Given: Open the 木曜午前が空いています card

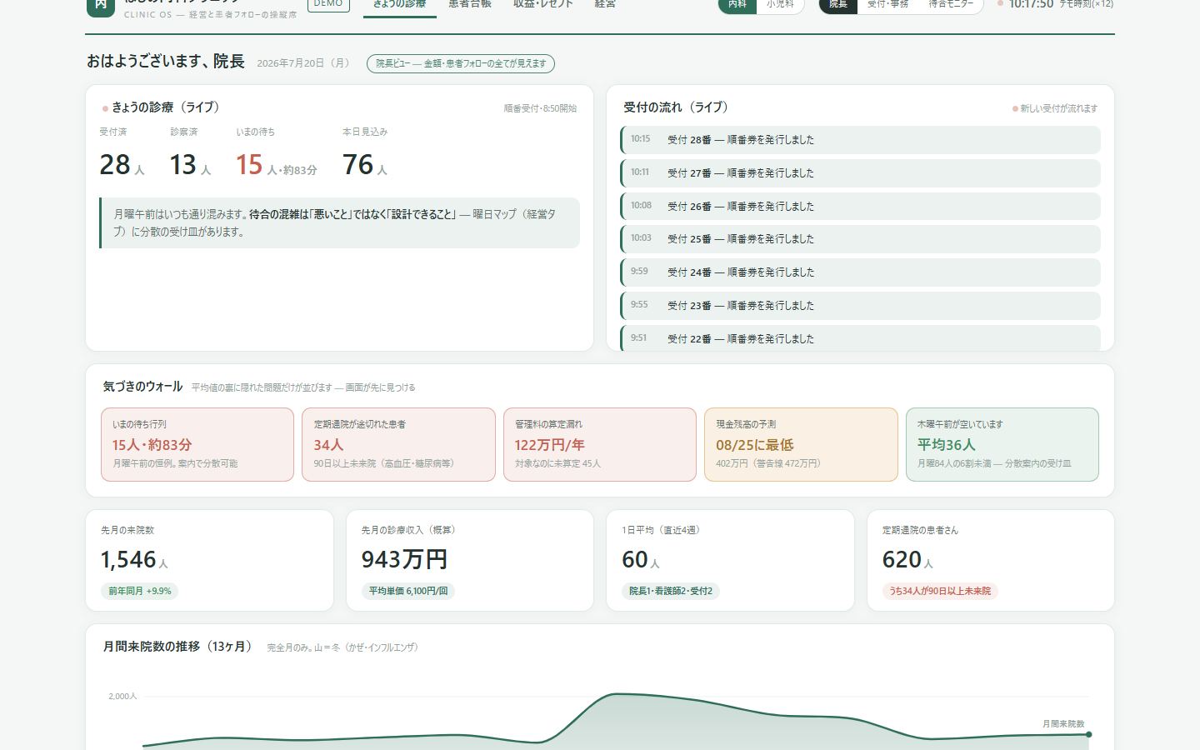Looking at the screenshot, I should [1002, 444].
